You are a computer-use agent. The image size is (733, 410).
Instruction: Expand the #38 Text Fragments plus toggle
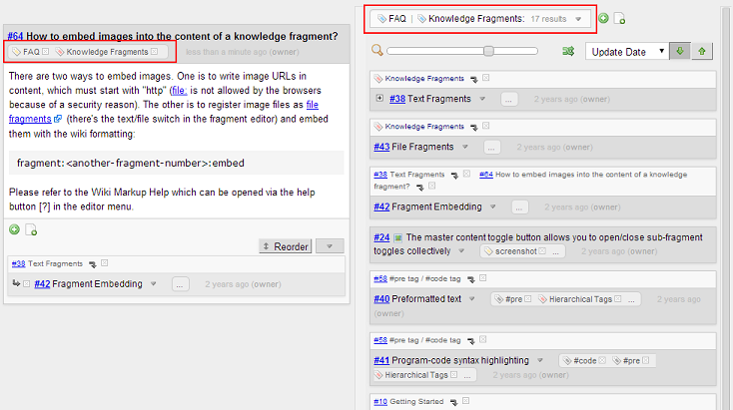click(x=379, y=99)
